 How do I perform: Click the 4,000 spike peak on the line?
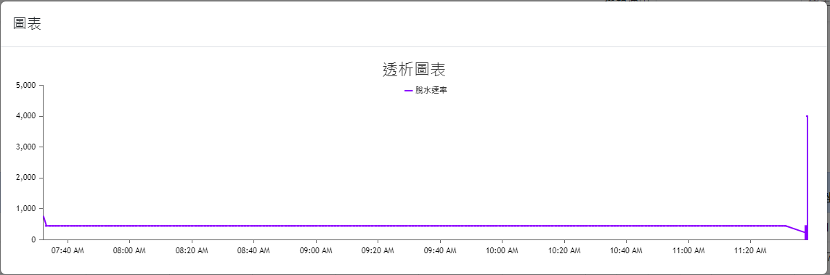coord(807,116)
